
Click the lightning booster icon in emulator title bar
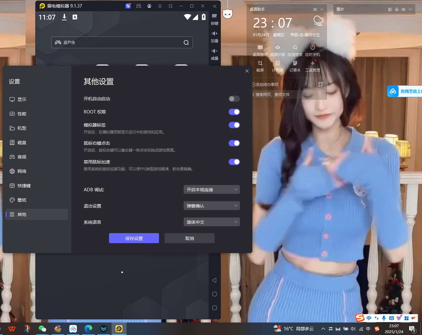click(x=128, y=6)
